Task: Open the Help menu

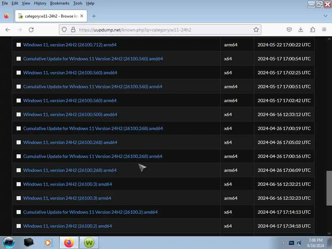Action: [x=90, y=3]
